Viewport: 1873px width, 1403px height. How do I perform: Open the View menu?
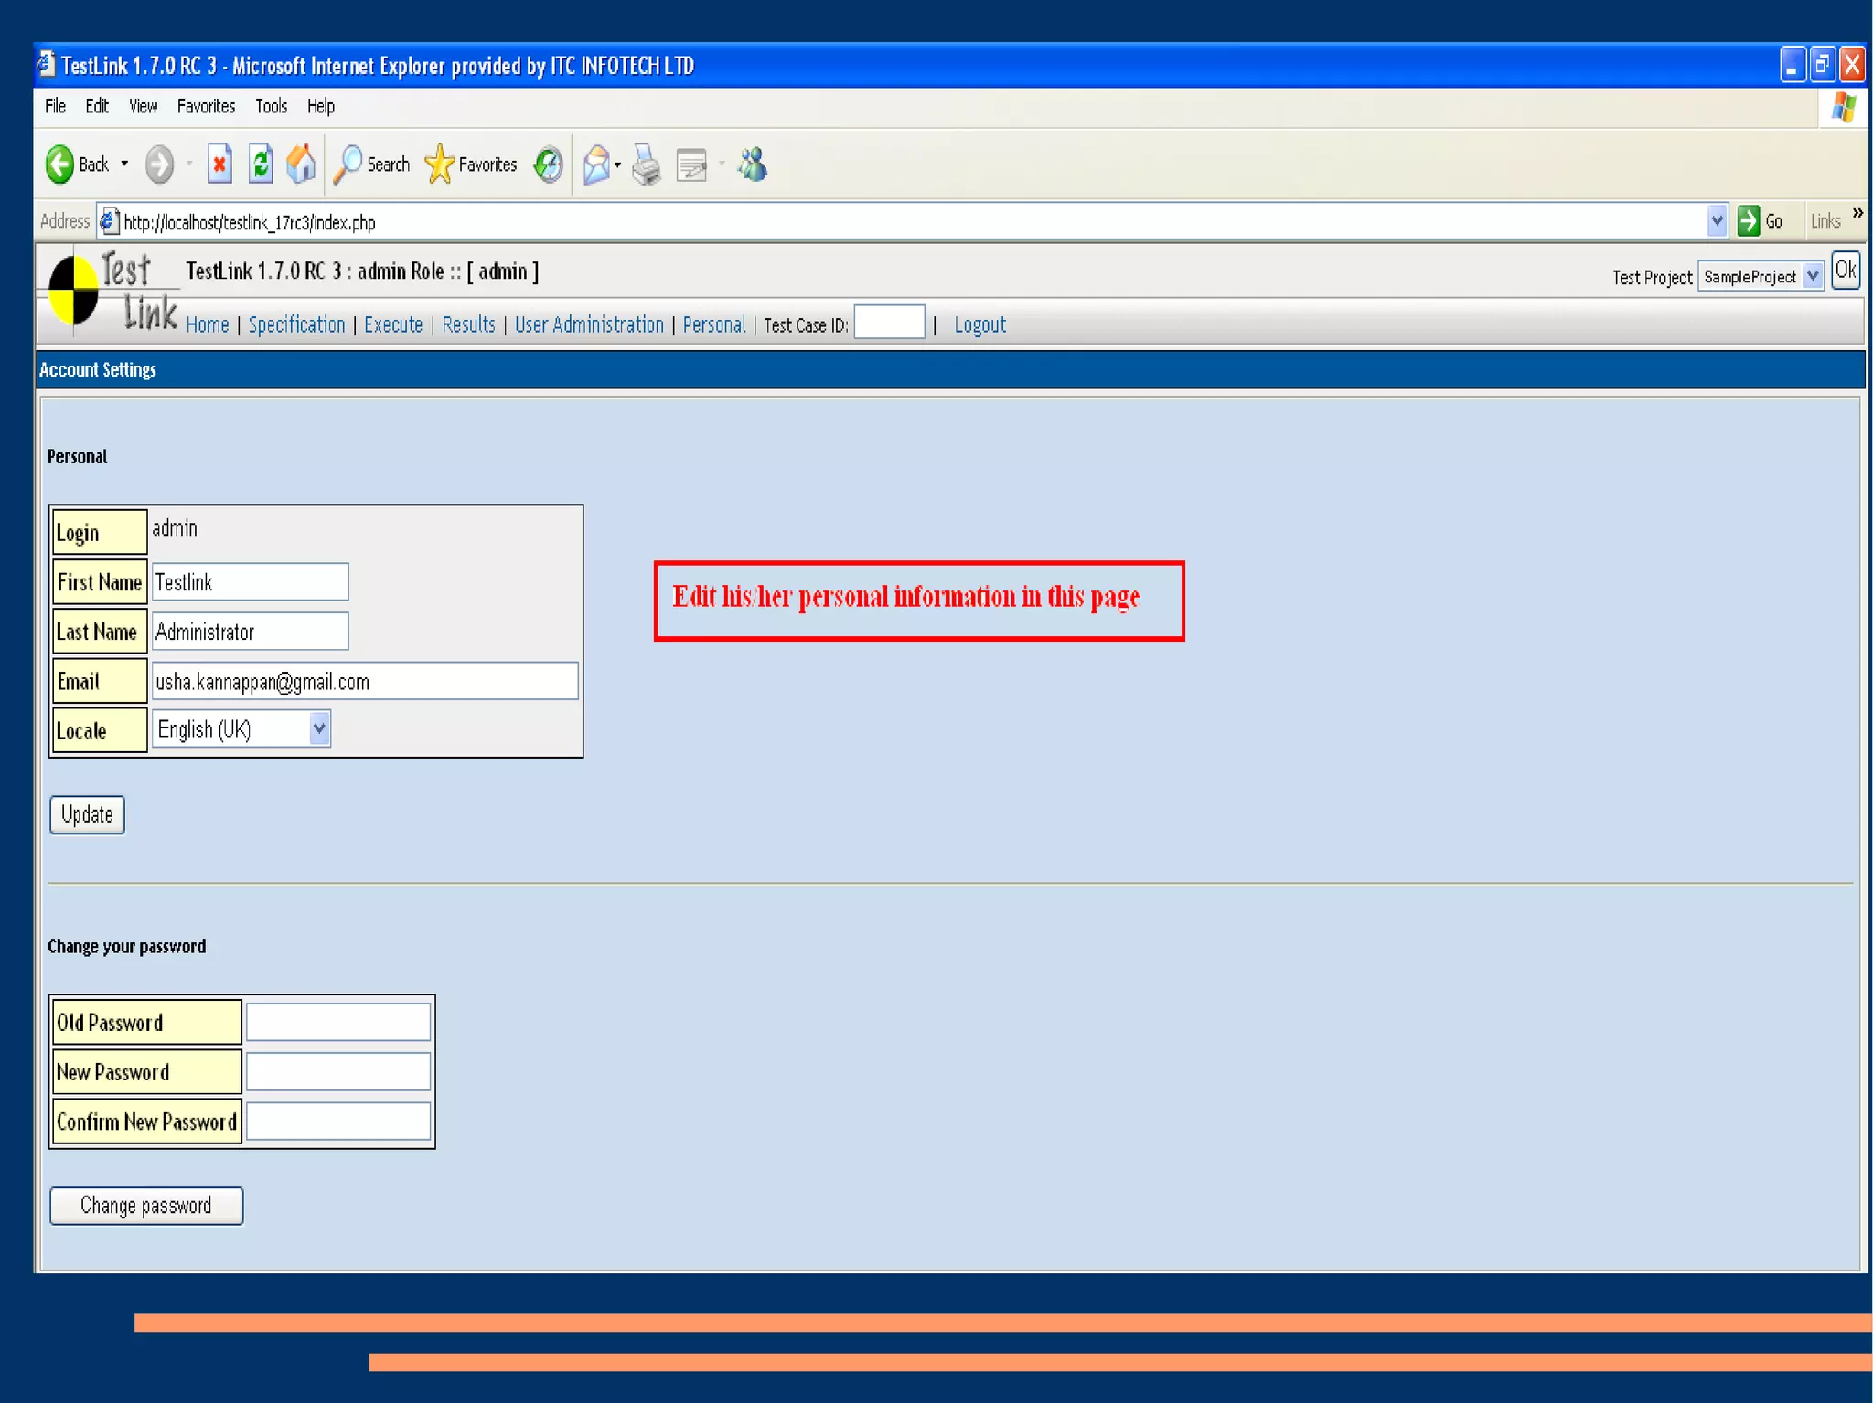point(143,106)
